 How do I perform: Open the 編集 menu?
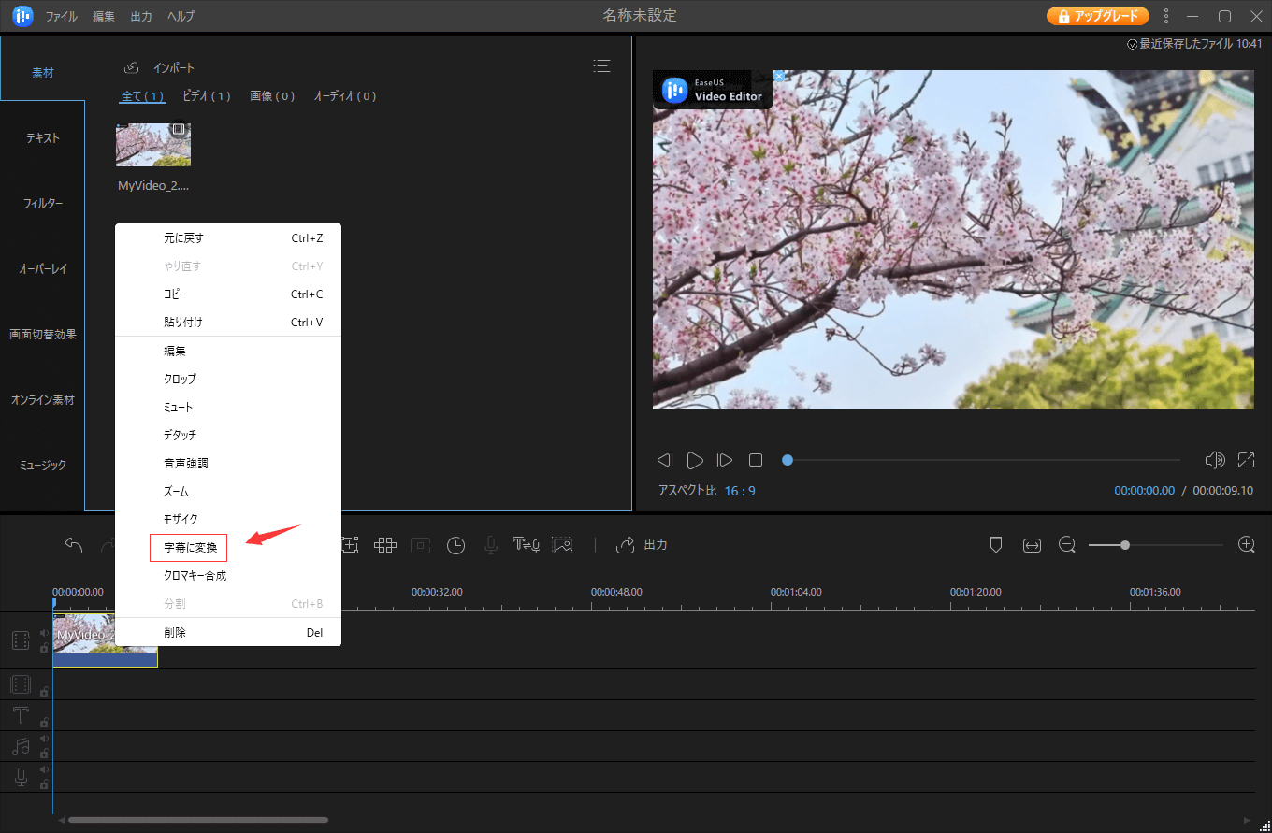point(105,17)
